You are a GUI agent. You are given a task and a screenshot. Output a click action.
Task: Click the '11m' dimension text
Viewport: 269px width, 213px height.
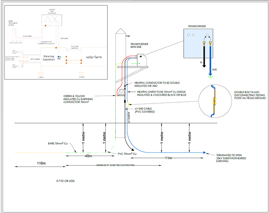pyautogui.click(x=168, y=158)
